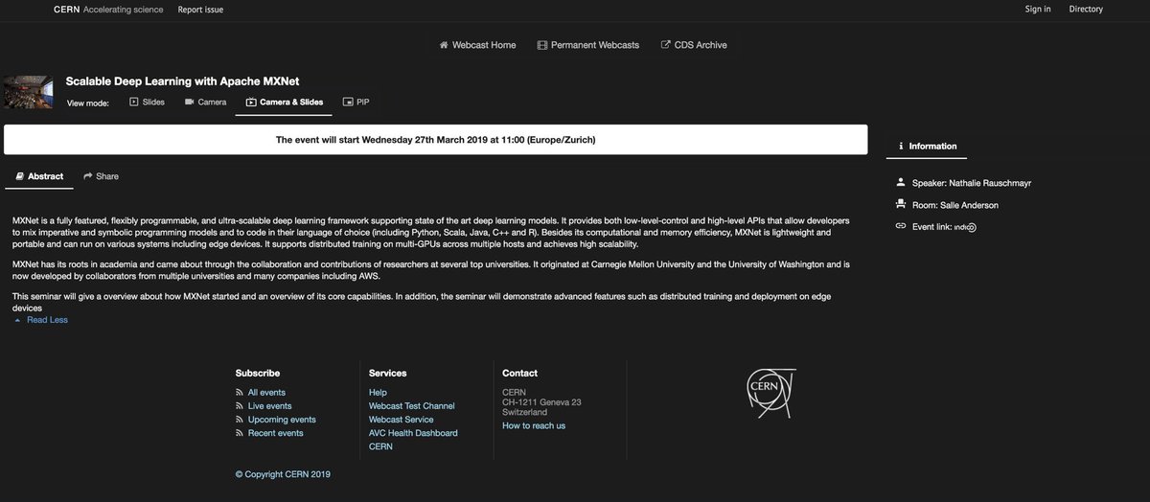Subscribe to Live events feed
Viewport: 1150px width, 502px height.
(269, 406)
